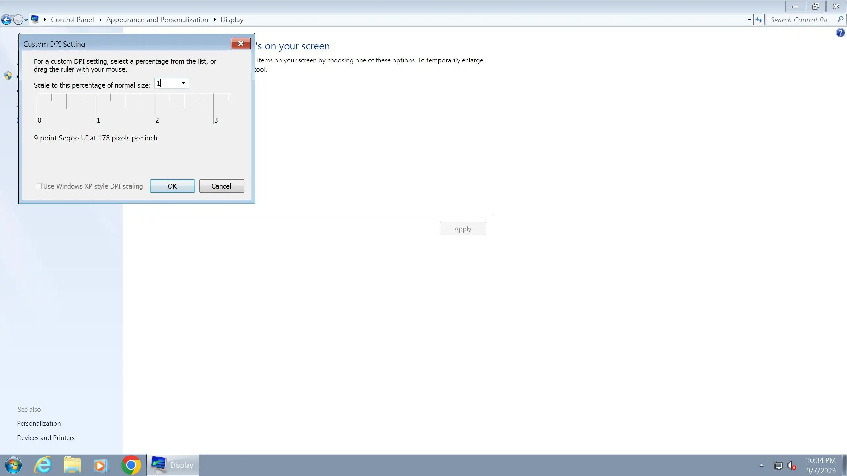The image size is (847, 476).
Task: Launch Google Chrome from the taskbar
Action: click(x=131, y=465)
